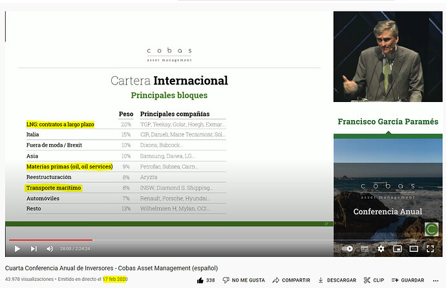Click Fuera de moda / Brexit label
Image resolution: width=446 pixels, height=288 pixels.
(54, 145)
